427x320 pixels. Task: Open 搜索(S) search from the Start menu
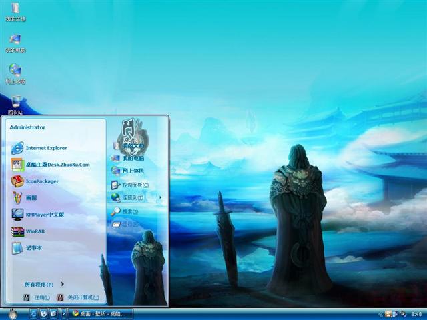coord(125,211)
